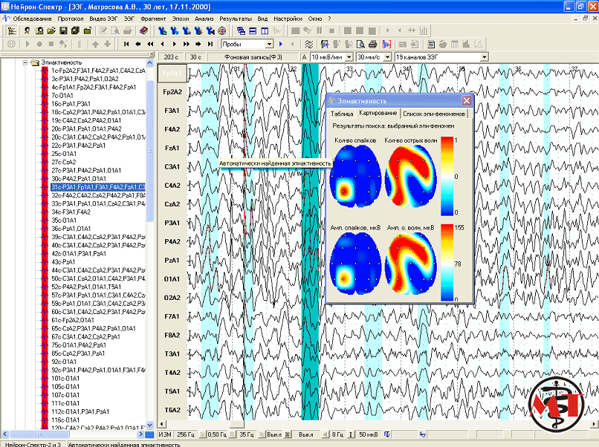Viewport: 599px width, 447px height.
Task: Click the Fp1A1 channel label
Action: click(172, 74)
